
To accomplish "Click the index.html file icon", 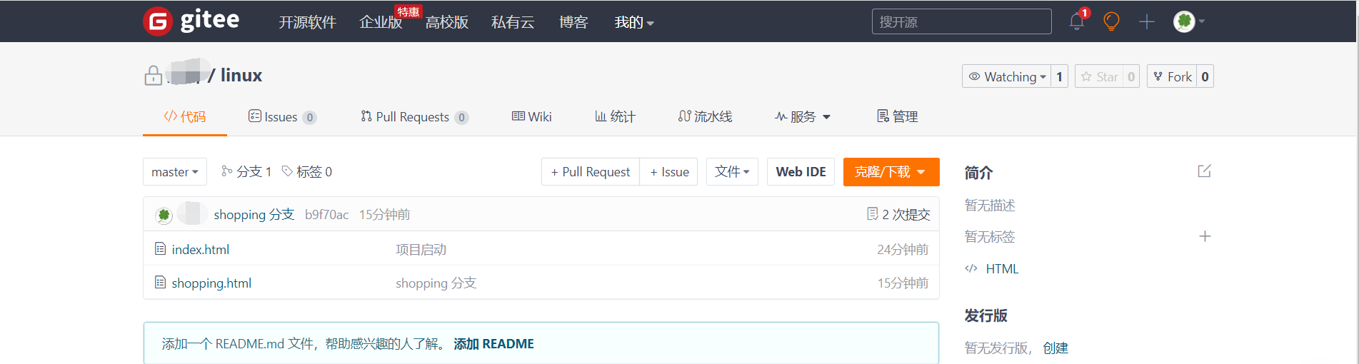I will (x=161, y=249).
